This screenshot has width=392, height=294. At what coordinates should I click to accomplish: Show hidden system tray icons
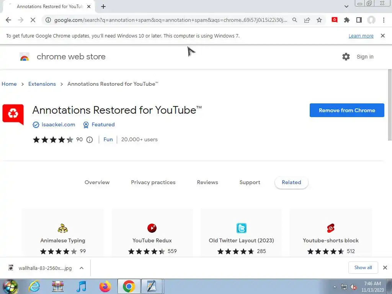(x=335, y=287)
